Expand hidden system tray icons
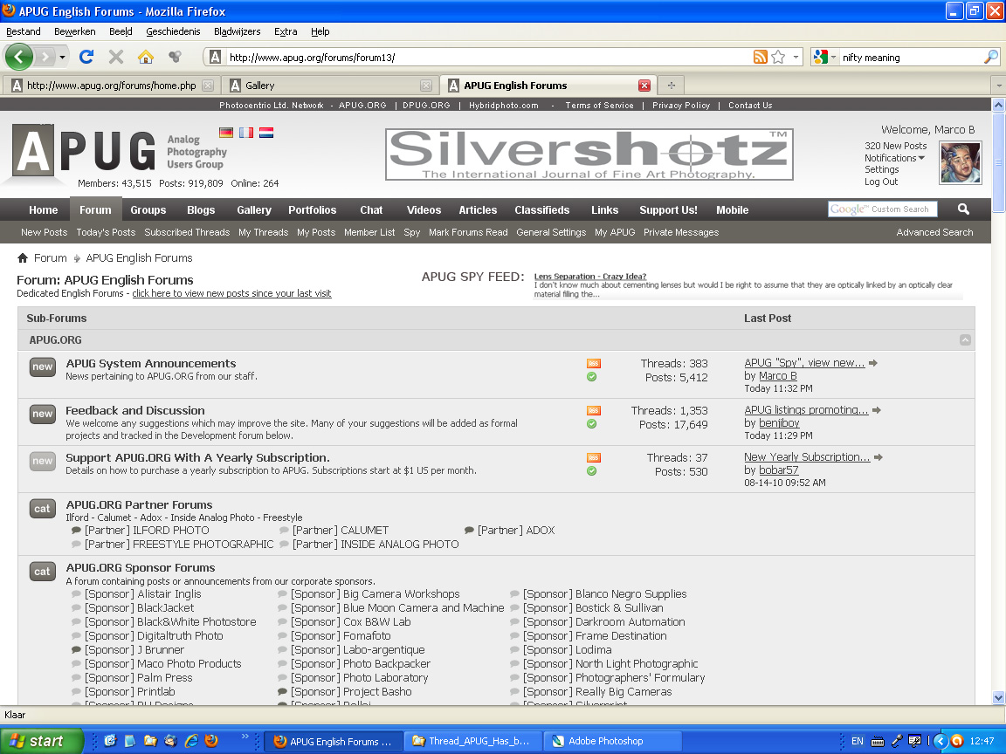 point(941,741)
